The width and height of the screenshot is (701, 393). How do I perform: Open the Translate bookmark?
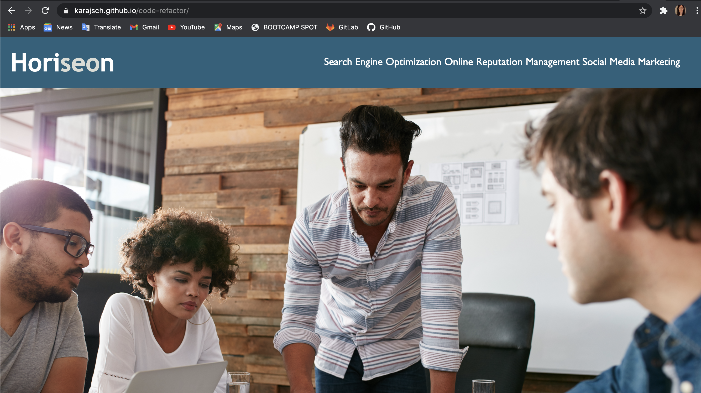[101, 27]
